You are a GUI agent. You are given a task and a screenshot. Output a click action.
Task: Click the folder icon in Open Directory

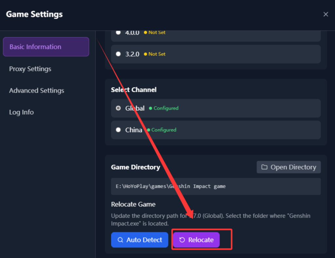point(264,167)
